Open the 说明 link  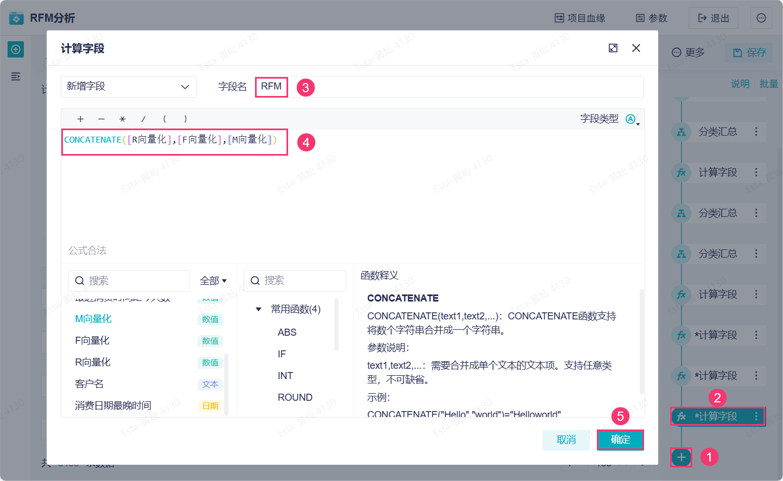pos(740,84)
